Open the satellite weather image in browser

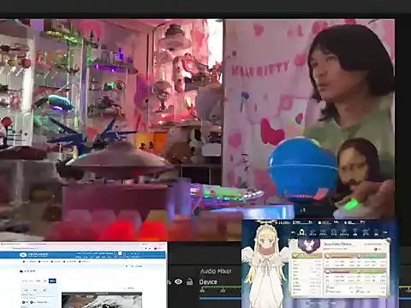102,300
